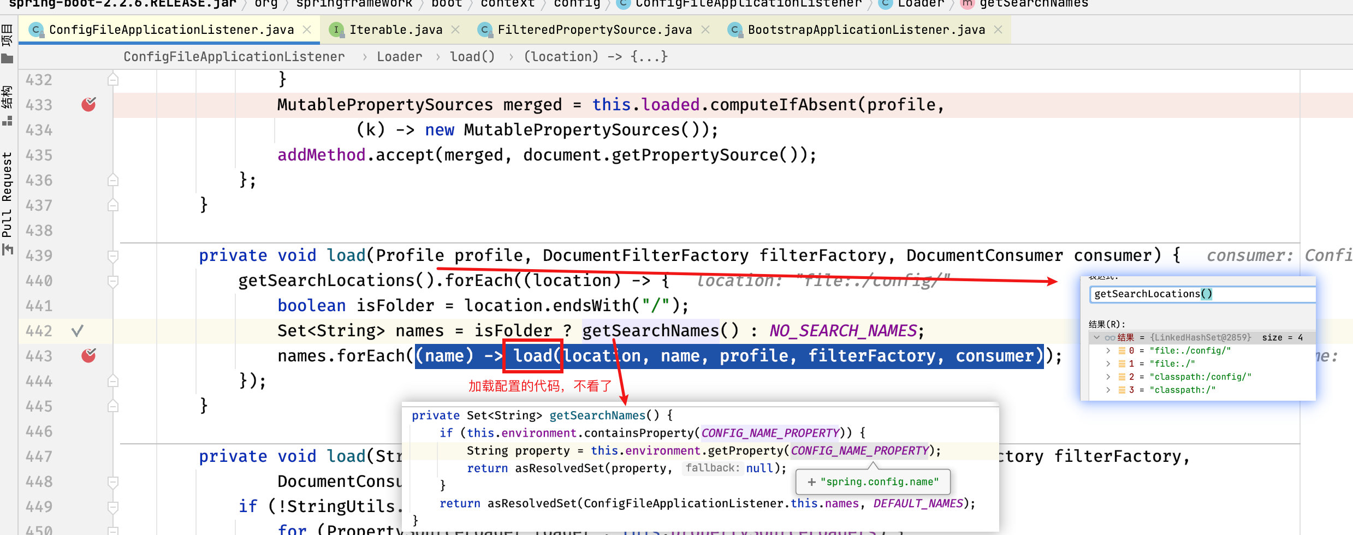Click Loader in top navigation path
This screenshot has height=535, width=1353.
(x=921, y=4)
